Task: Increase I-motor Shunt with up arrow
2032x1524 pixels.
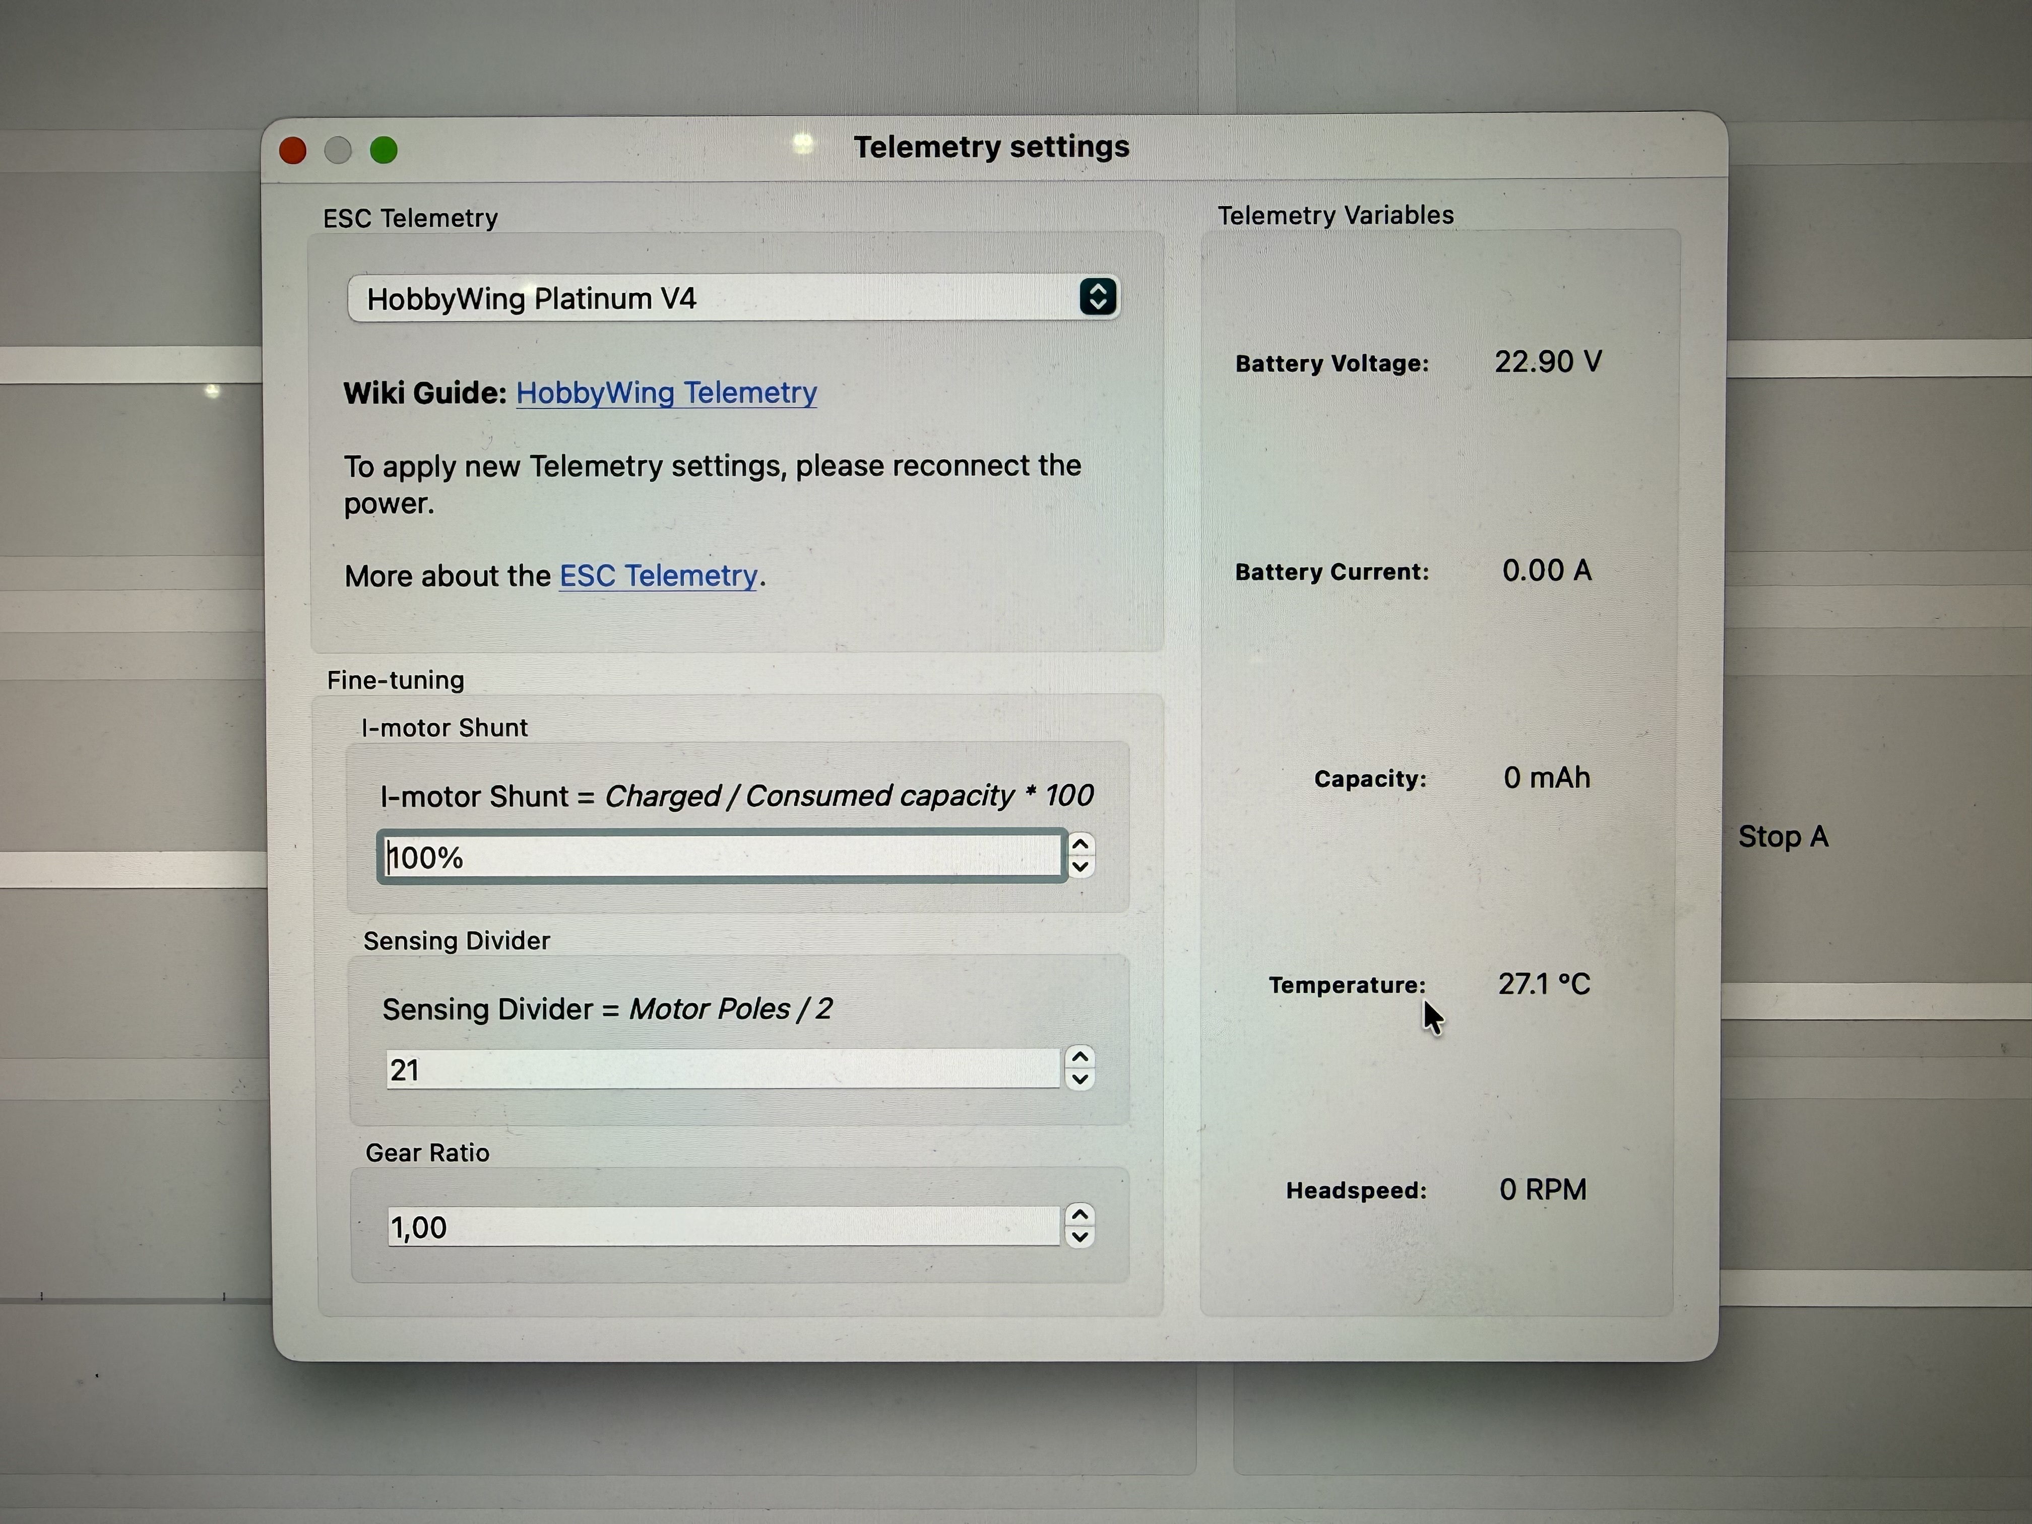Action: (x=1081, y=844)
